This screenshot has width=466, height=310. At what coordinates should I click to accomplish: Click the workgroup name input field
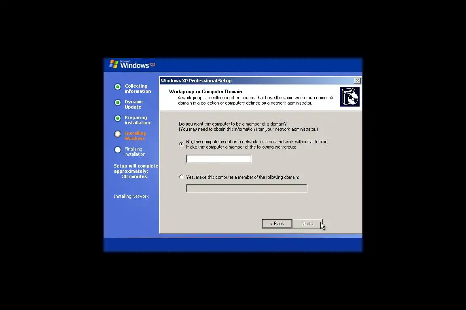point(219,159)
